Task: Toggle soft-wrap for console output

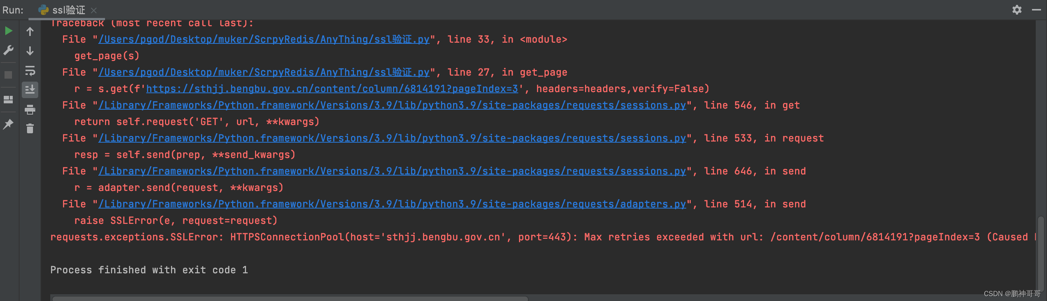Action: coord(30,71)
